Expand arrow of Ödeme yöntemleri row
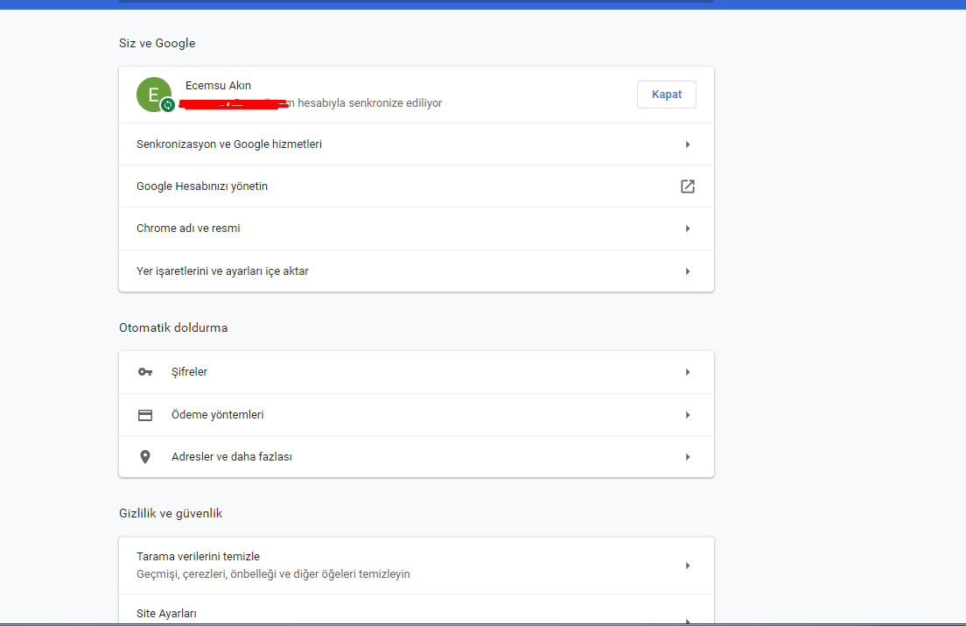 (x=688, y=415)
